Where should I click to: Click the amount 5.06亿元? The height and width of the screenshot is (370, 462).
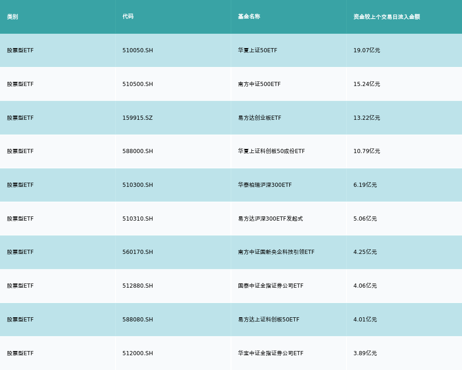tap(365, 219)
